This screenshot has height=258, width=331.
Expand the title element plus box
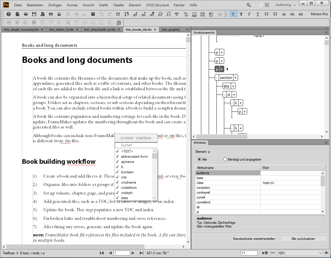click(x=233, y=86)
